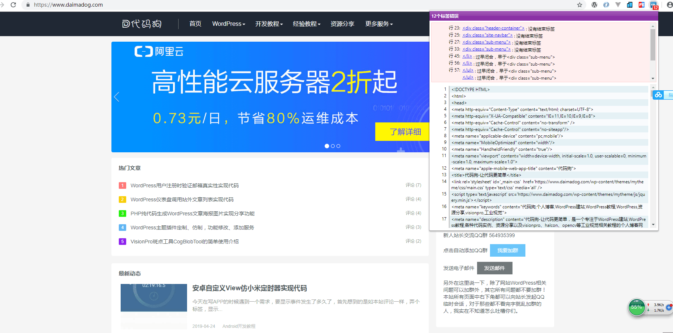Open the responsive device viewer extension icon
This screenshot has height=333, width=673.
(x=630, y=5)
